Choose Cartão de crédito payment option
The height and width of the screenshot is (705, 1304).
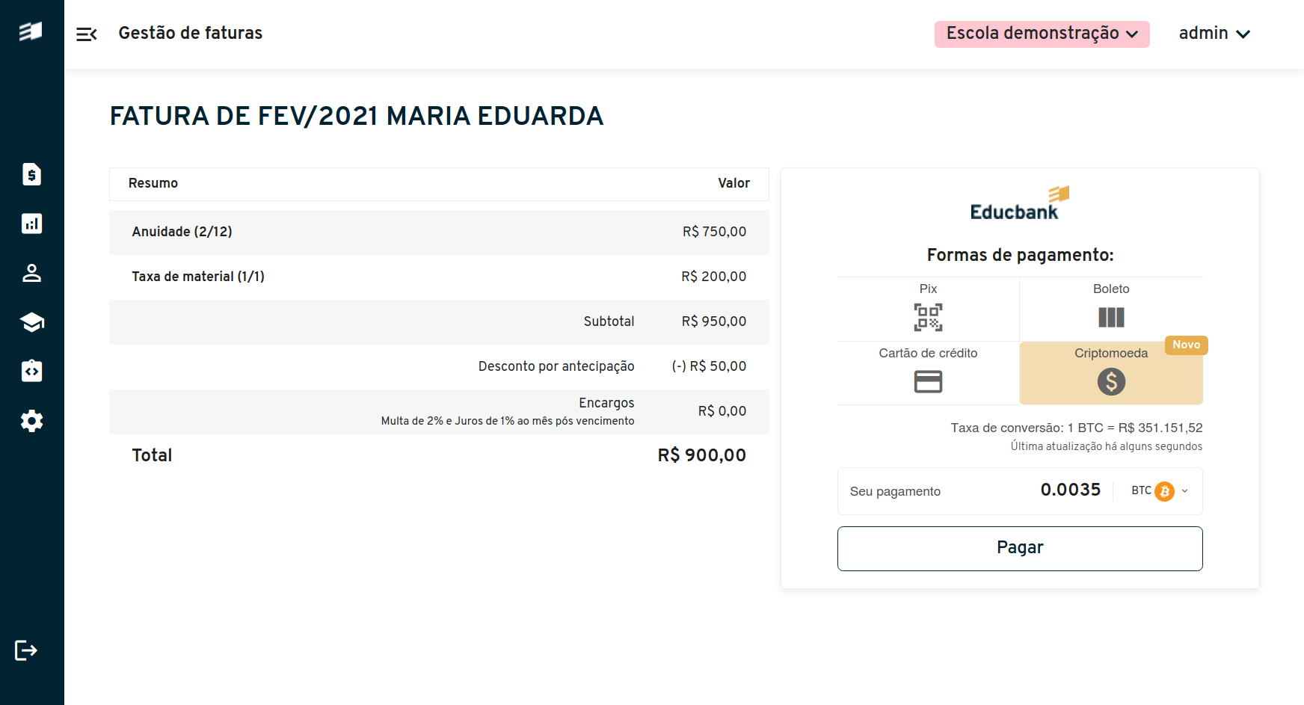[928, 373]
